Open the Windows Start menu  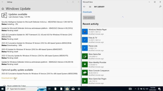[2, 89]
